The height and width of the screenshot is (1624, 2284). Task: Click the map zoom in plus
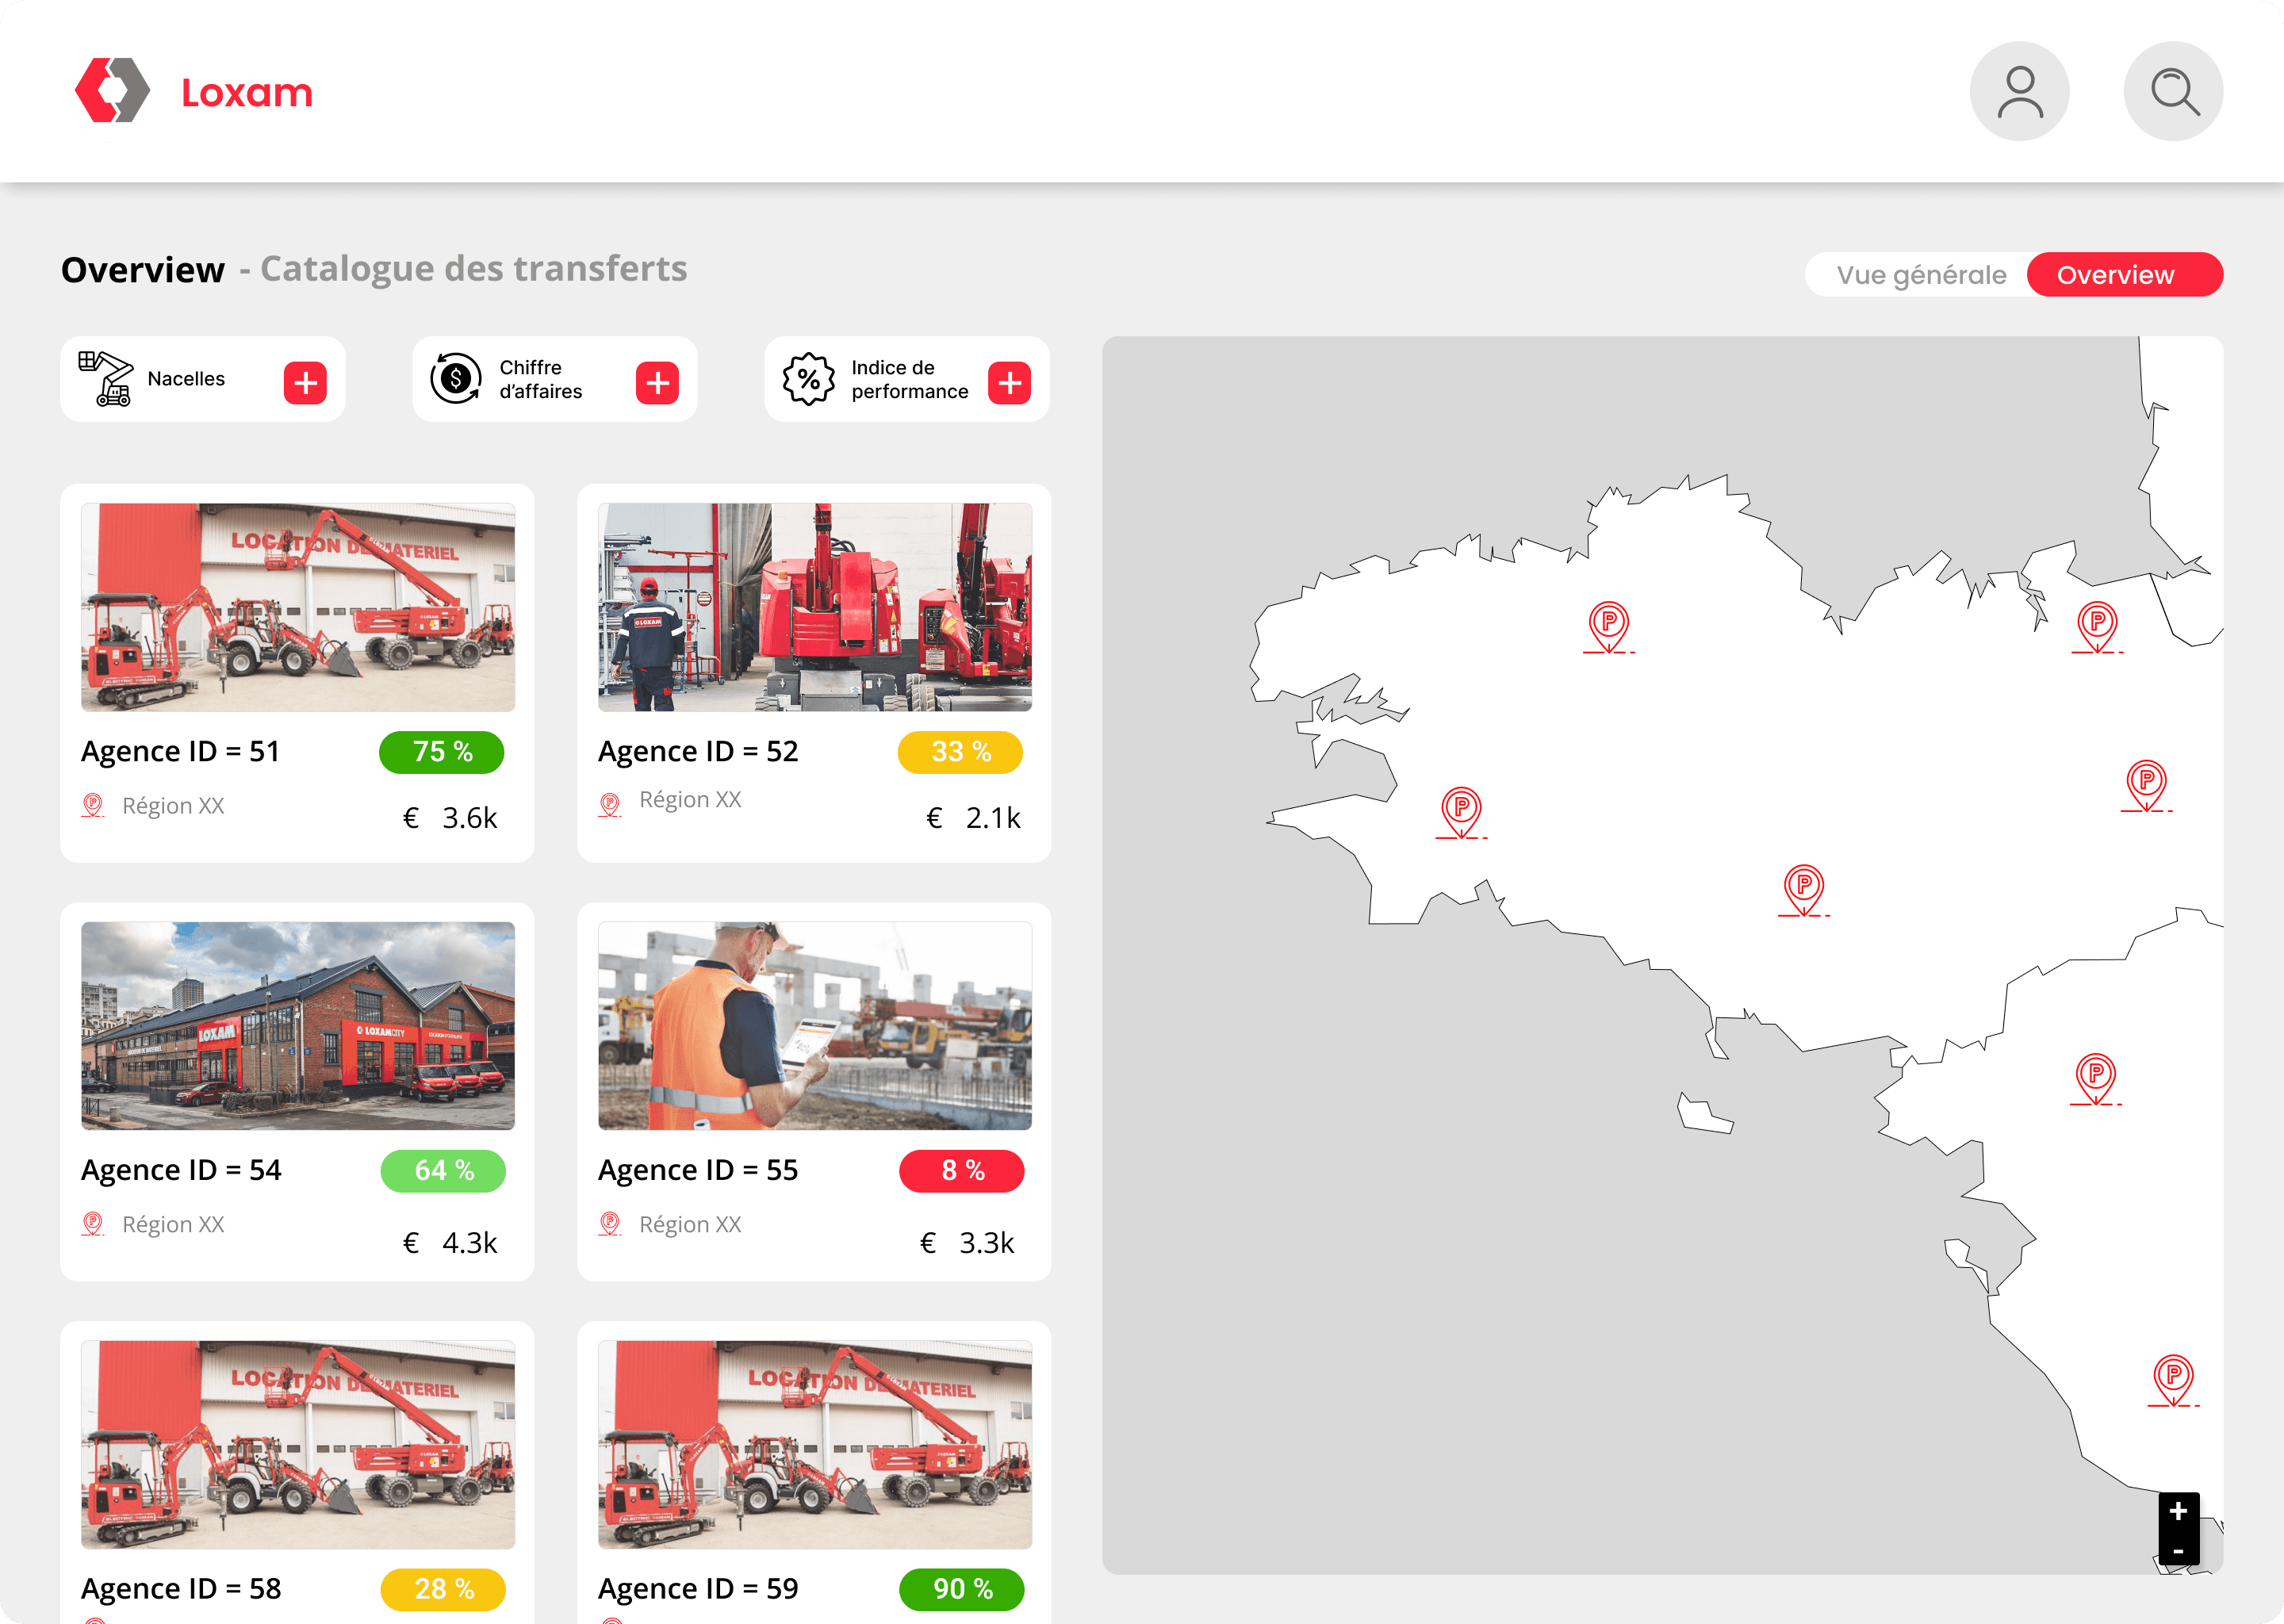point(2178,1511)
